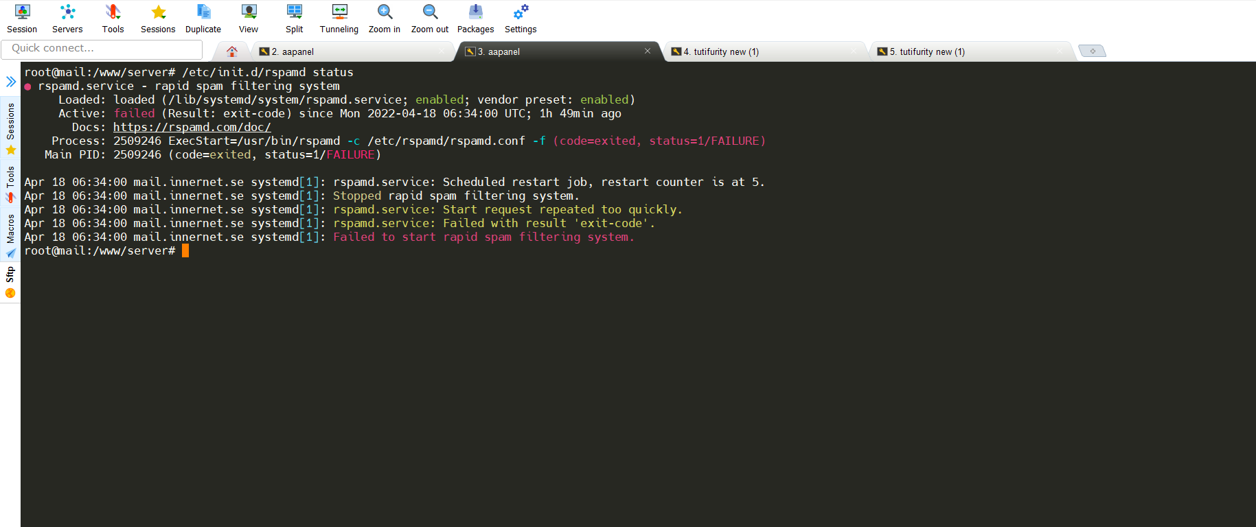Go to the Home tab house icon

(x=232, y=51)
